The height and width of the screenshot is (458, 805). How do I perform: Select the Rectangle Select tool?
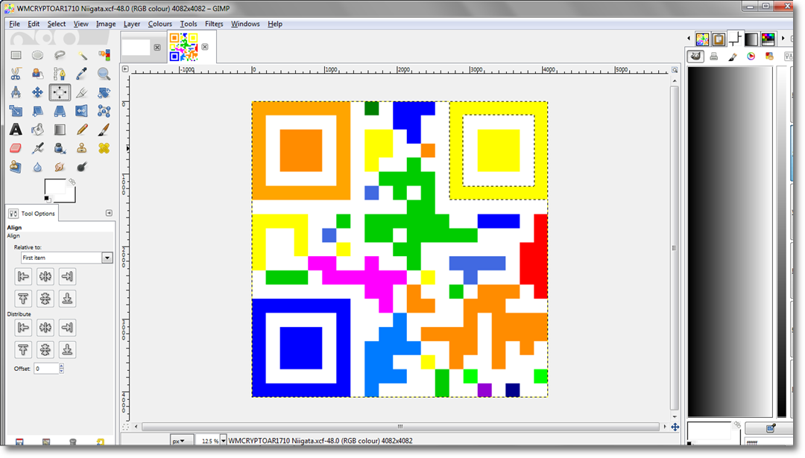pyautogui.click(x=16, y=55)
